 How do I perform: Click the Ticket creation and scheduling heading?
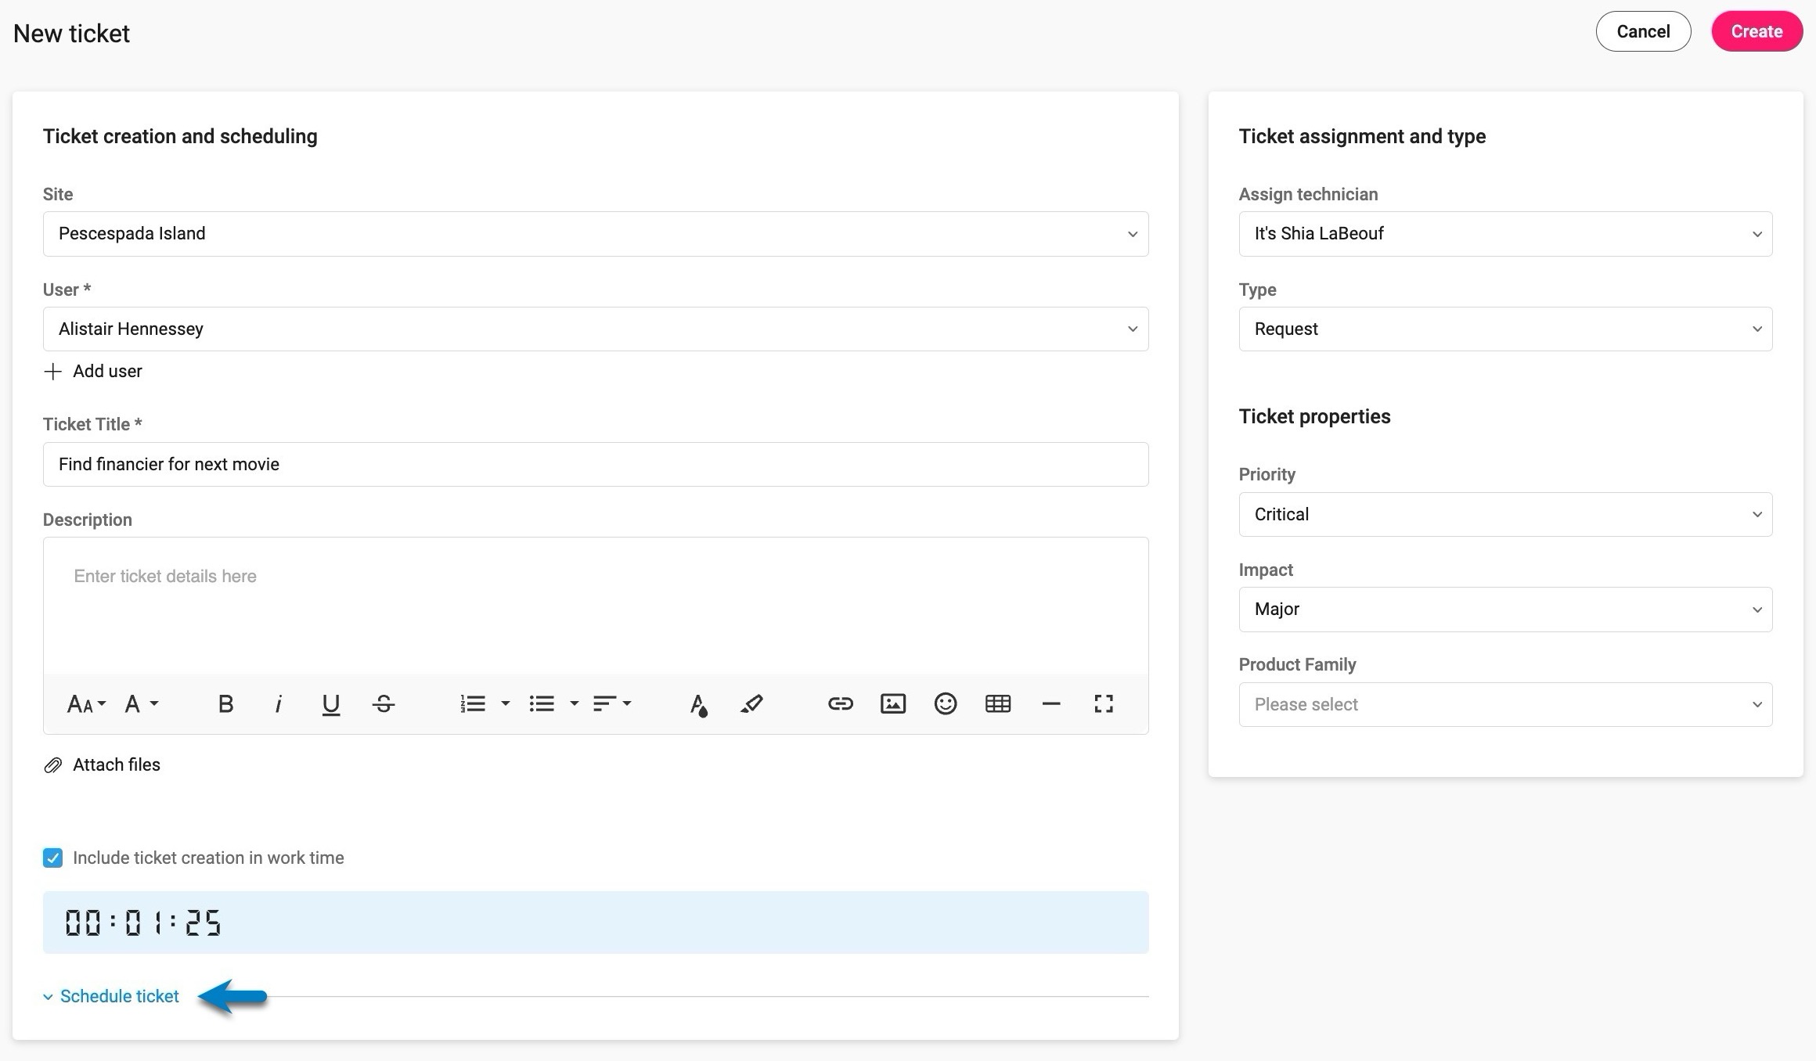click(x=180, y=136)
